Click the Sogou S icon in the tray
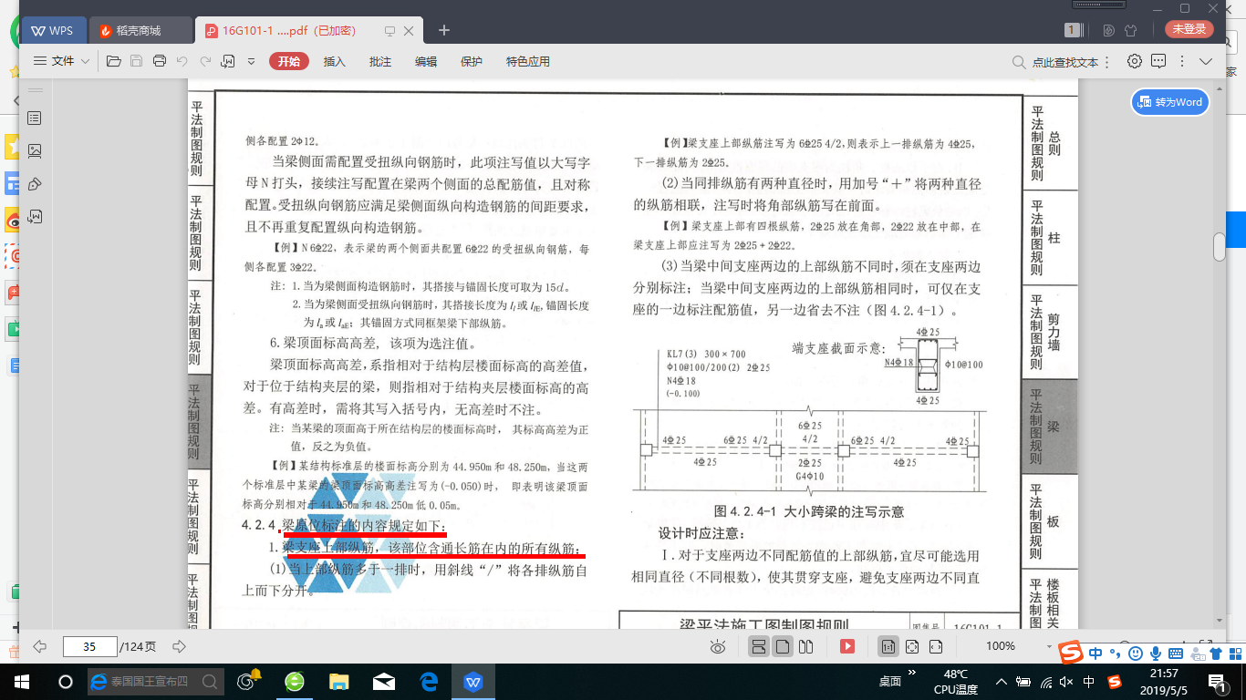 [1114, 681]
